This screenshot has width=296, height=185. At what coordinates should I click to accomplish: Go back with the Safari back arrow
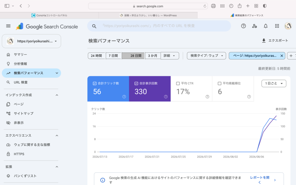click(x=21, y=6)
